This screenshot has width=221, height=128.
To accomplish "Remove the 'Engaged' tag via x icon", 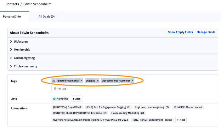I will (x=98, y=81).
